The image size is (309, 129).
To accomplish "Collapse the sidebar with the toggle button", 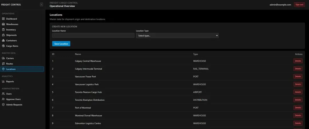I will [41, 5].
